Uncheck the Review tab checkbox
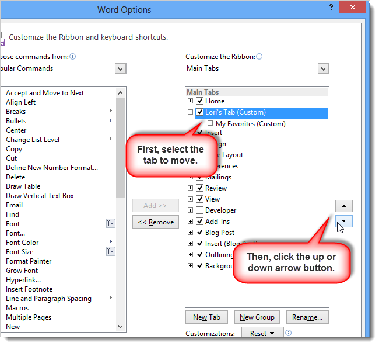The width and height of the screenshot is (379, 346). (x=199, y=188)
